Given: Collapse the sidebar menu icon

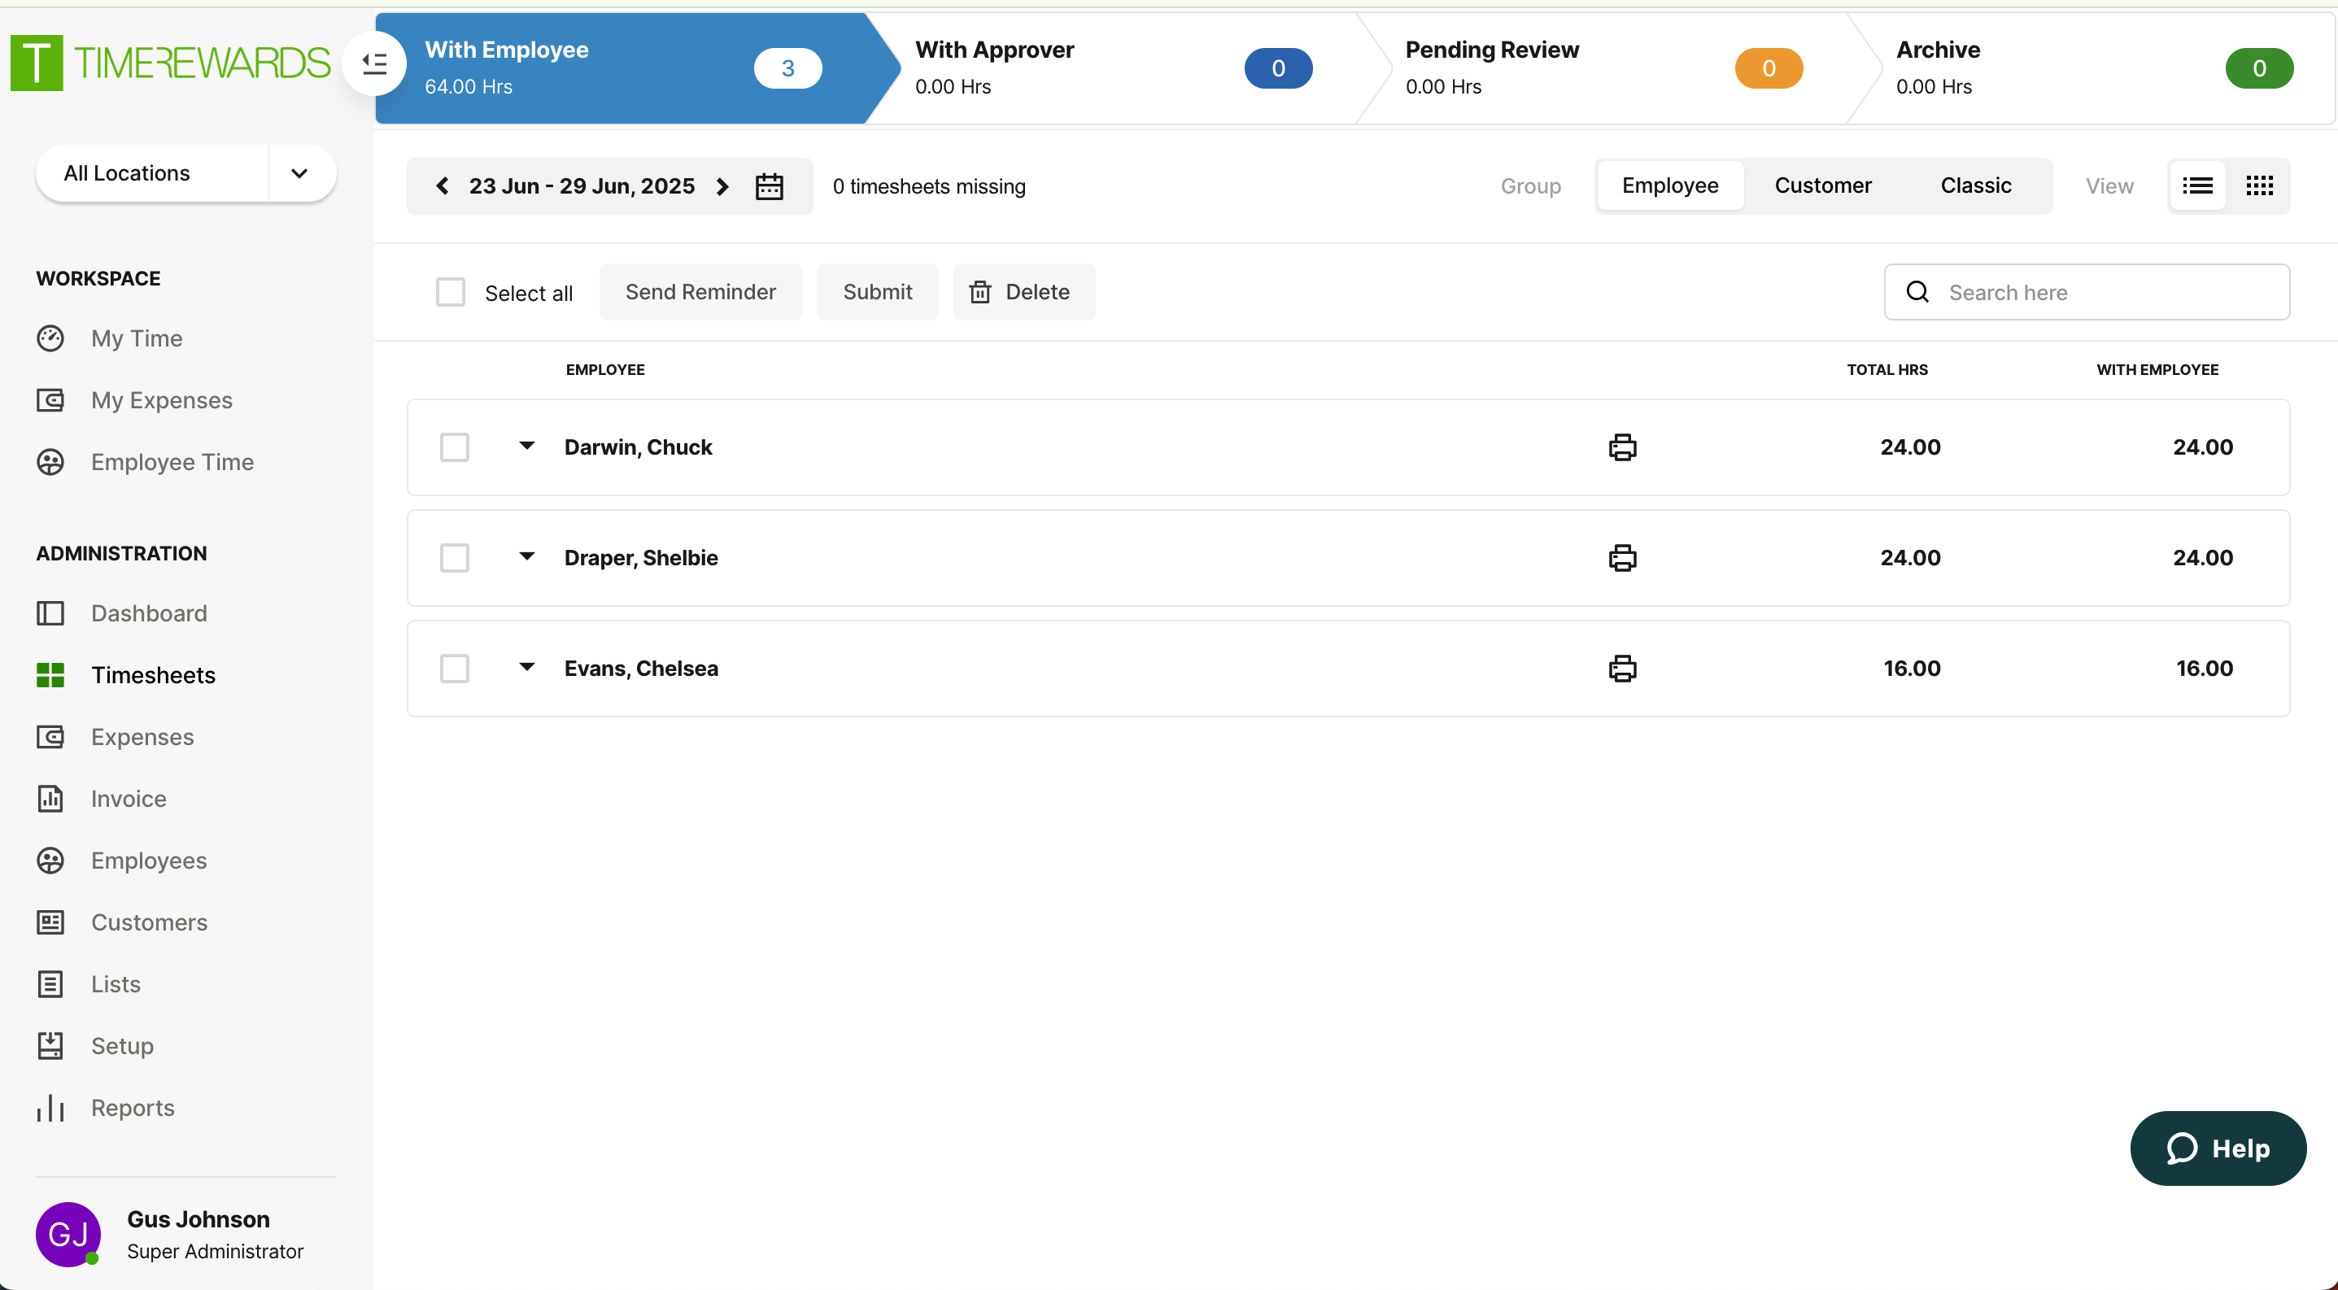Looking at the screenshot, I should click(374, 63).
